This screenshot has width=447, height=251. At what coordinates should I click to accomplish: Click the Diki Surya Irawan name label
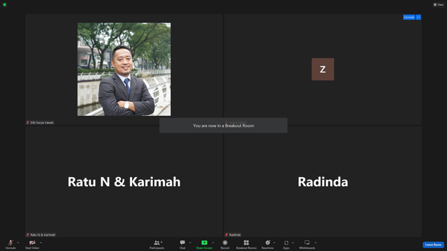(x=40, y=123)
